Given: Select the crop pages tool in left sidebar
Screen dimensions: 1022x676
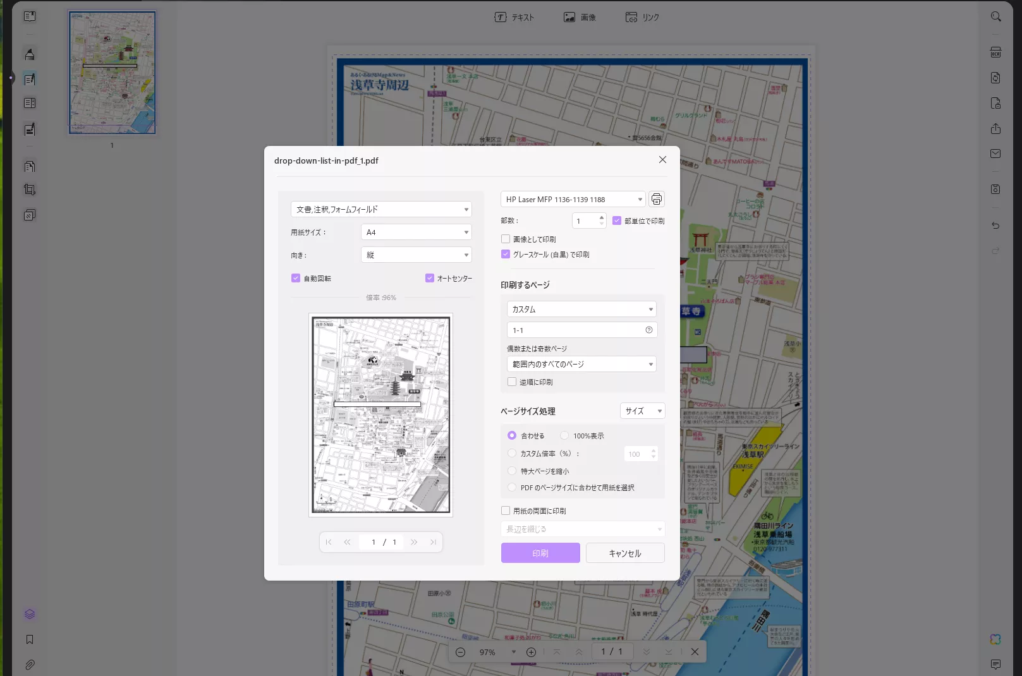Looking at the screenshot, I should [30, 190].
